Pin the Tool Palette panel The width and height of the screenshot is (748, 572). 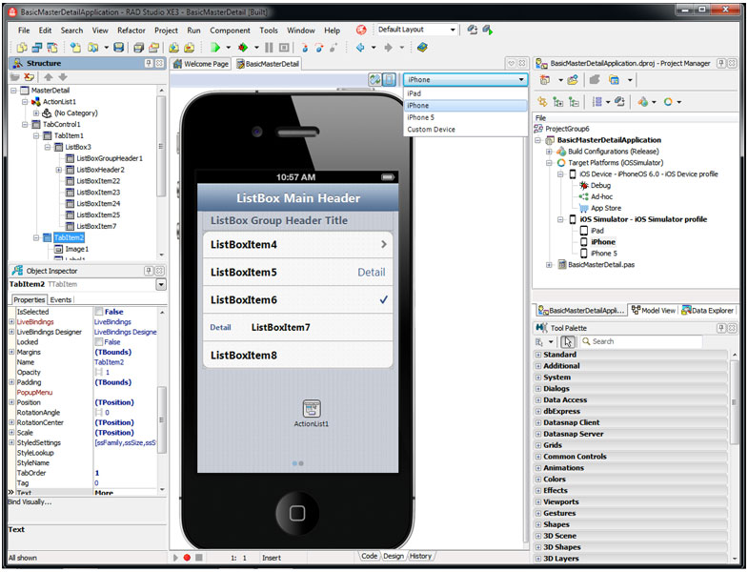[721, 328]
